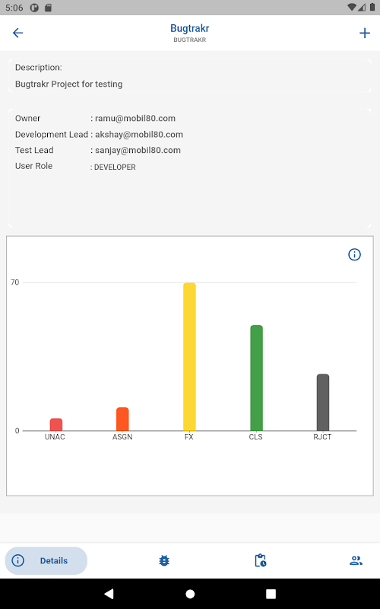Tap the owner email ramu@mobil80.com

click(135, 119)
